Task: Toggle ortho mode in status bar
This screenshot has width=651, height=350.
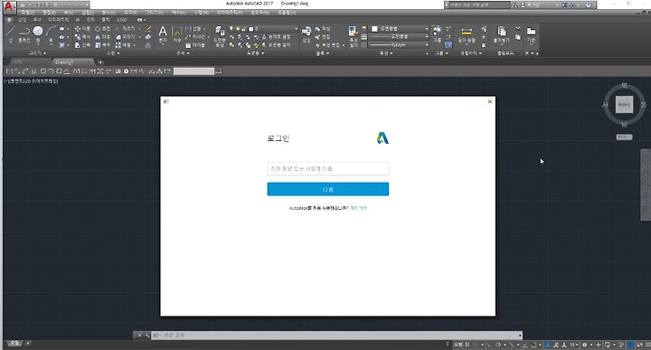Action: click(490, 345)
